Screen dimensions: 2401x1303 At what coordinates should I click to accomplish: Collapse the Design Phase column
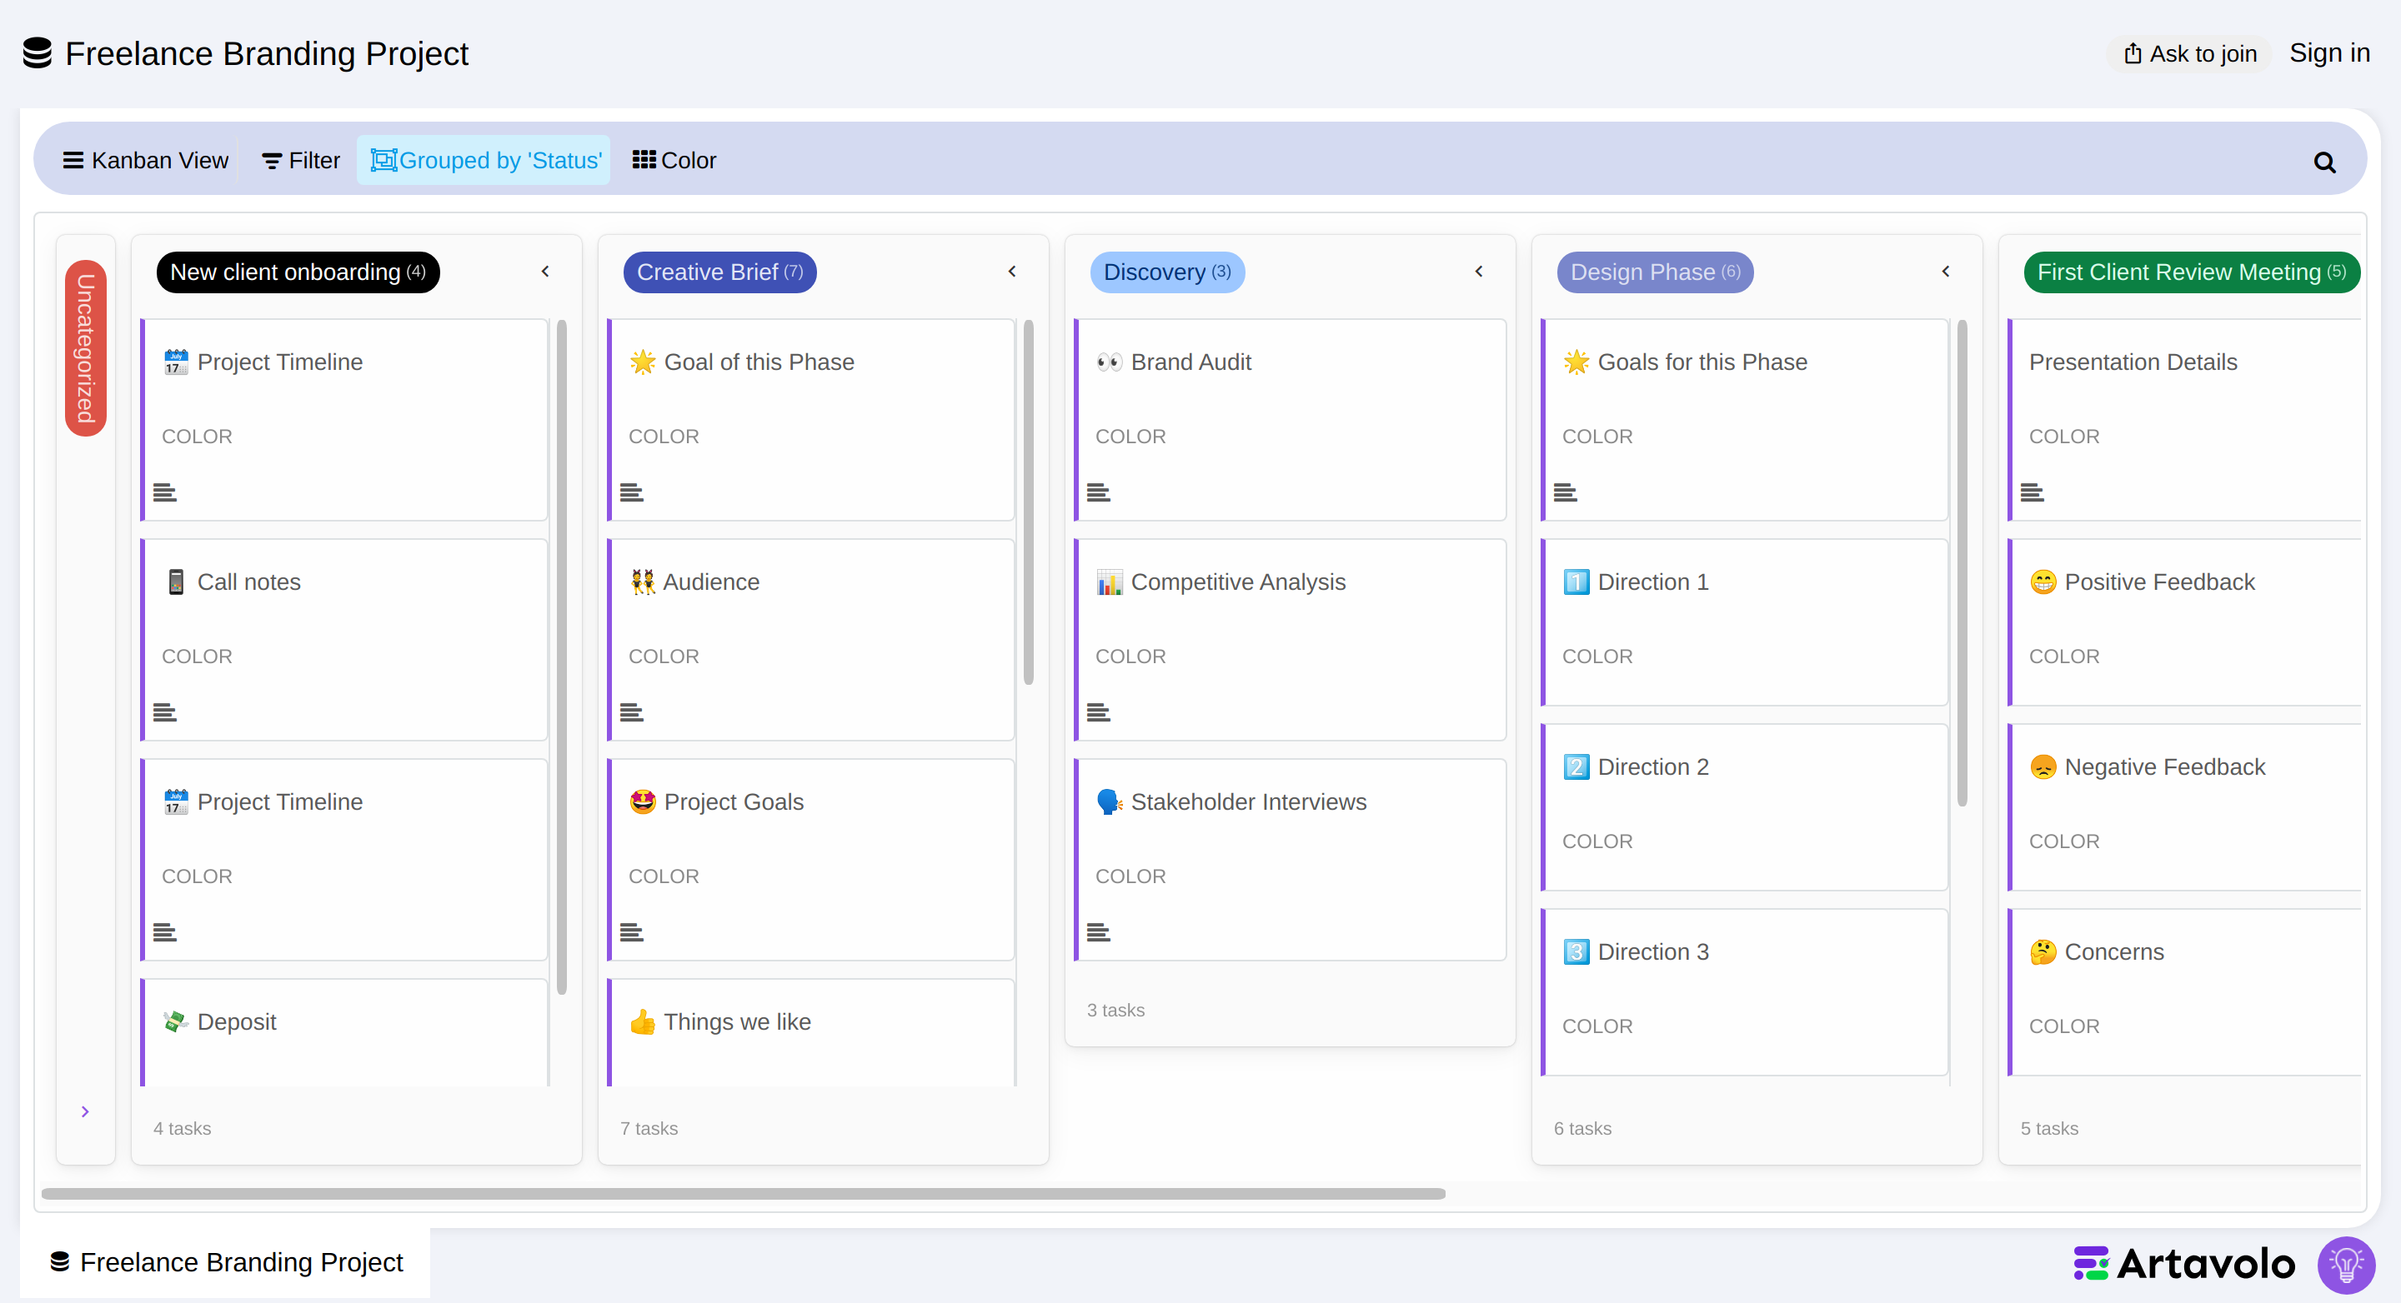[1946, 271]
